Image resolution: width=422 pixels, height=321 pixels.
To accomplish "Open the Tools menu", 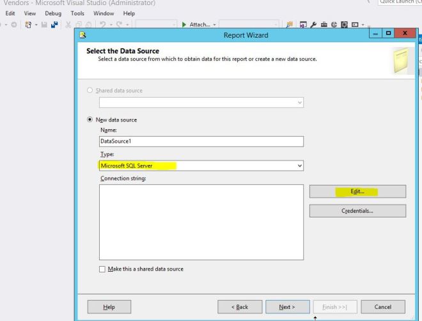I will 77,13.
